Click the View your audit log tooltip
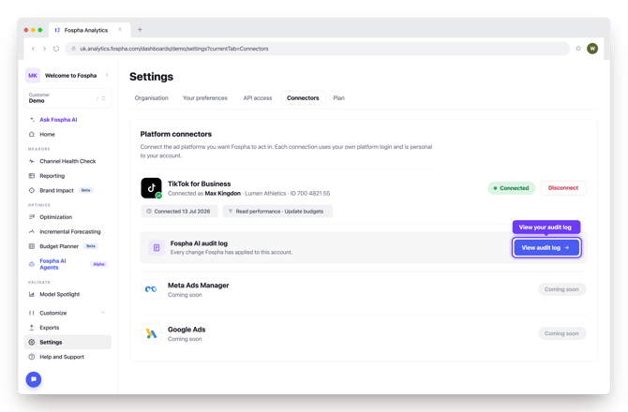The height and width of the screenshot is (412, 628). (x=546, y=228)
